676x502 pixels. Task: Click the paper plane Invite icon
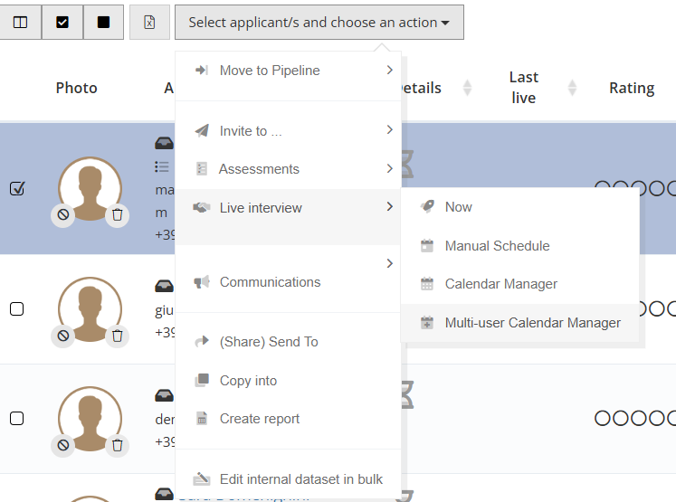[x=202, y=130]
